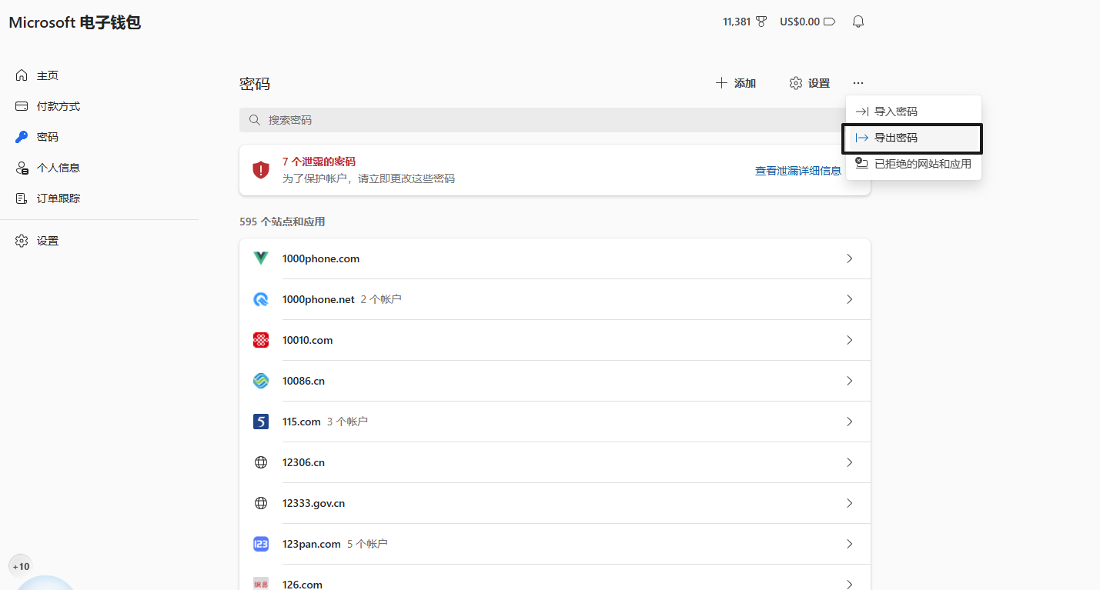This screenshot has width=1100, height=590.
Task: Click the import arrow icon beside 导入密码
Action: pyautogui.click(x=862, y=112)
